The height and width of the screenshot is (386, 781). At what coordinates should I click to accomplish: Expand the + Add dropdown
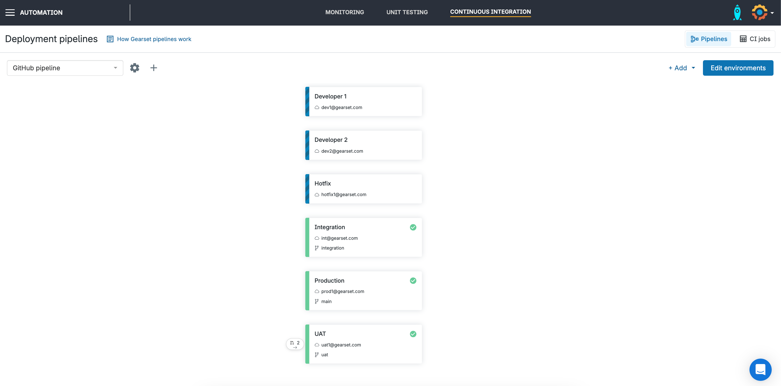click(x=682, y=68)
